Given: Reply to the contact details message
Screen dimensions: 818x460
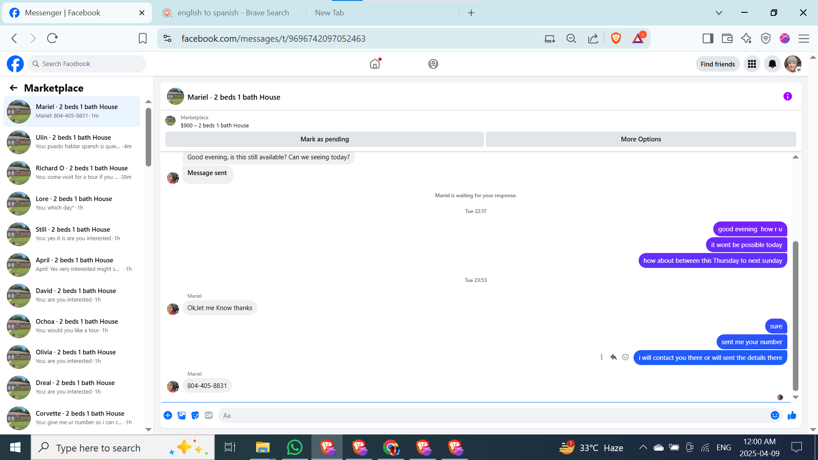Looking at the screenshot, I should (x=613, y=357).
